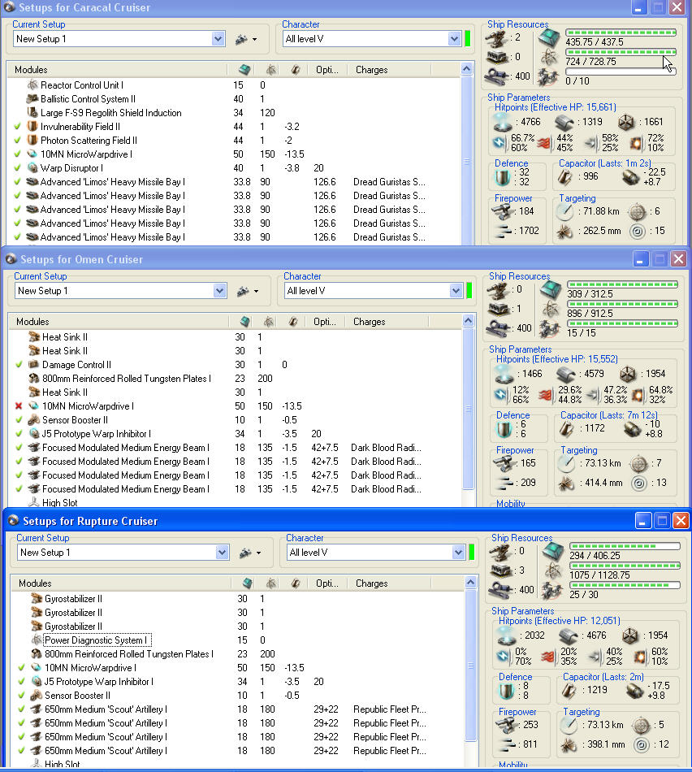Screen dimensions: 692x772
Task: Toggle the Warp Disruptor I checkmark
Action: pyautogui.click(x=18, y=168)
